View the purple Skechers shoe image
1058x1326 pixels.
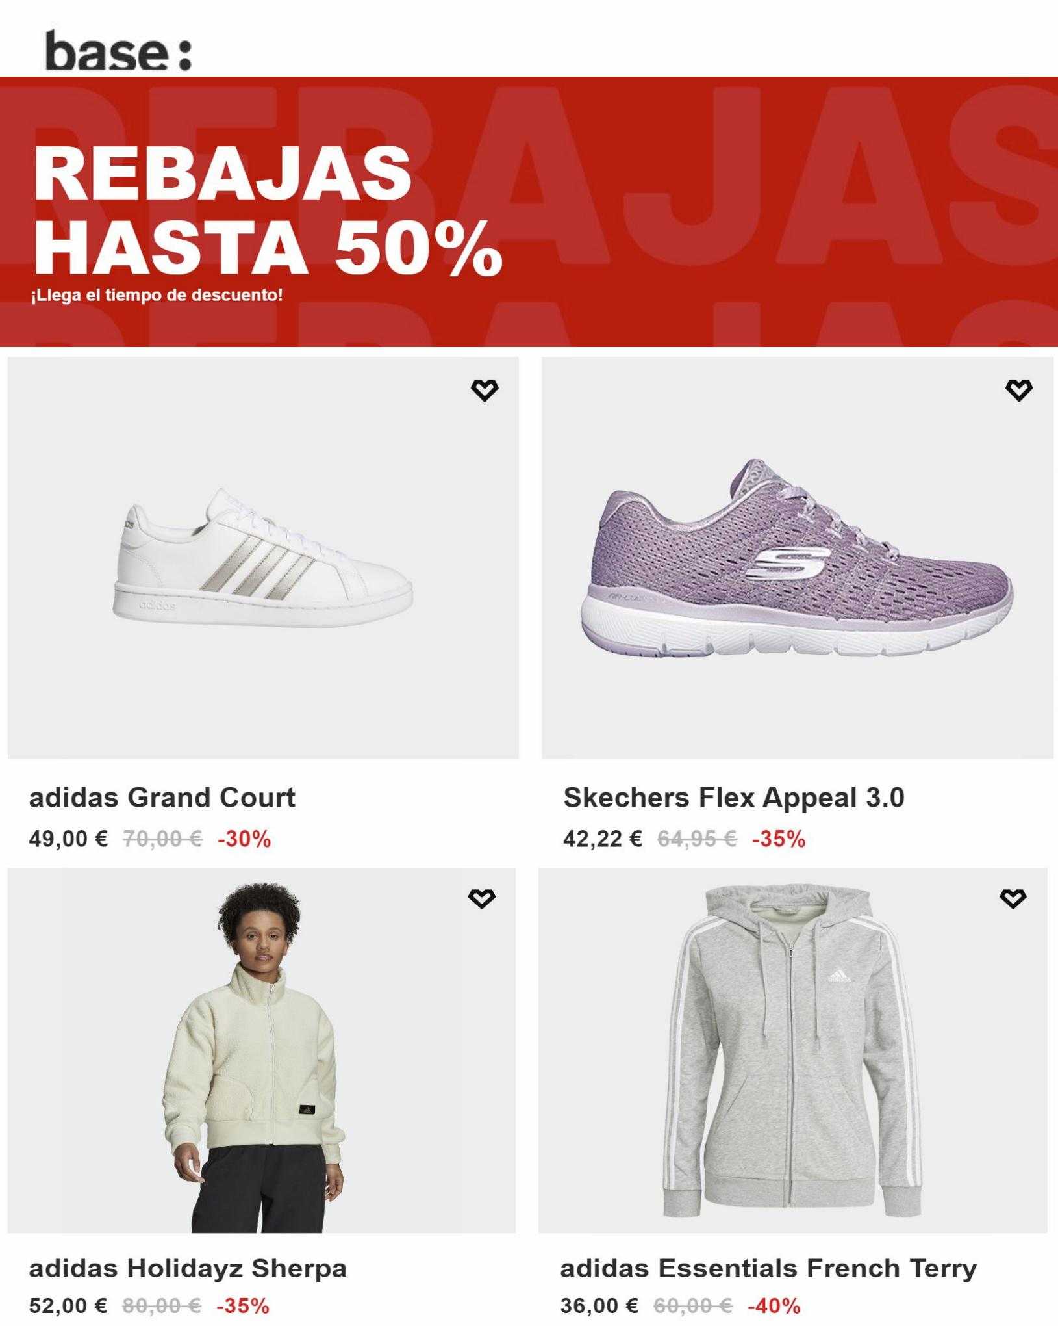click(x=797, y=558)
